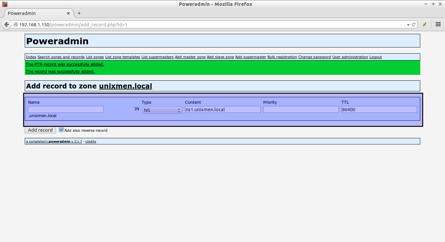445x242 pixels.
Task: Click the Poweradmin page heading
Action: (57, 41)
